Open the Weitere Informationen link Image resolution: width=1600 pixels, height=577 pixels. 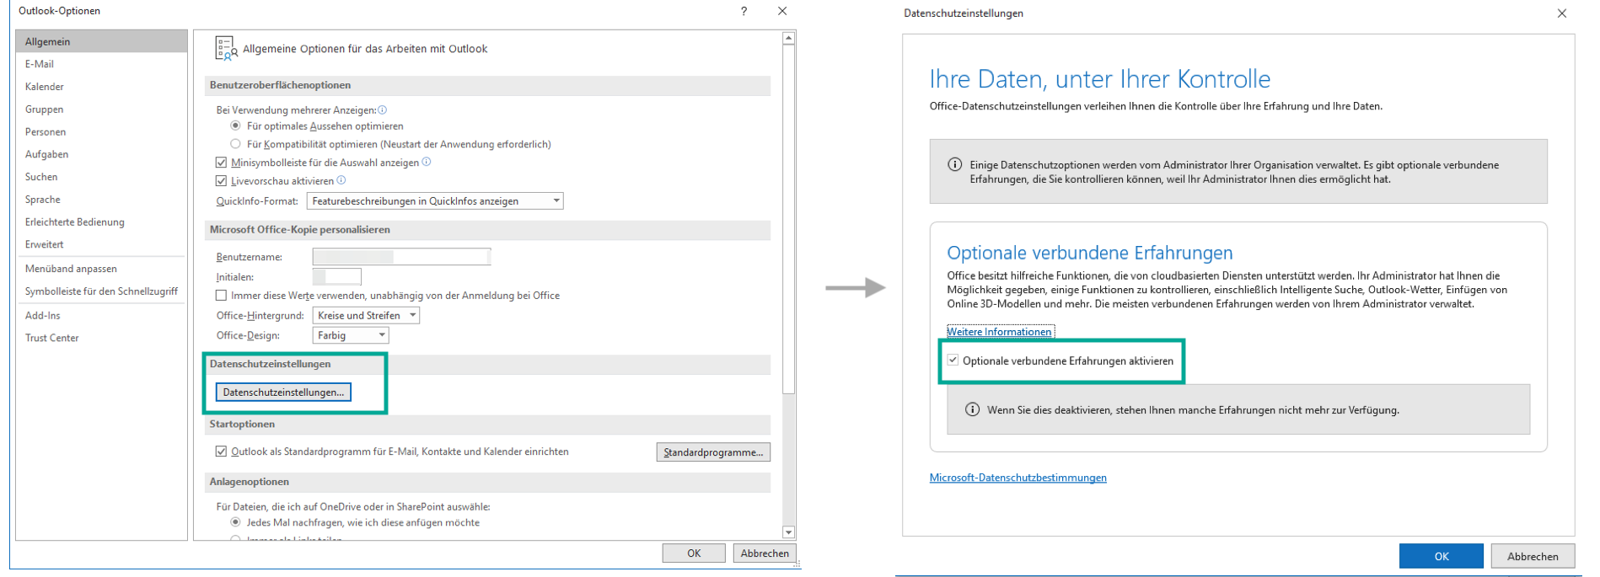(x=999, y=332)
